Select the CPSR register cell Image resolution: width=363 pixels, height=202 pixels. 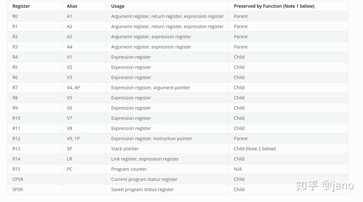pyautogui.click(x=18, y=179)
